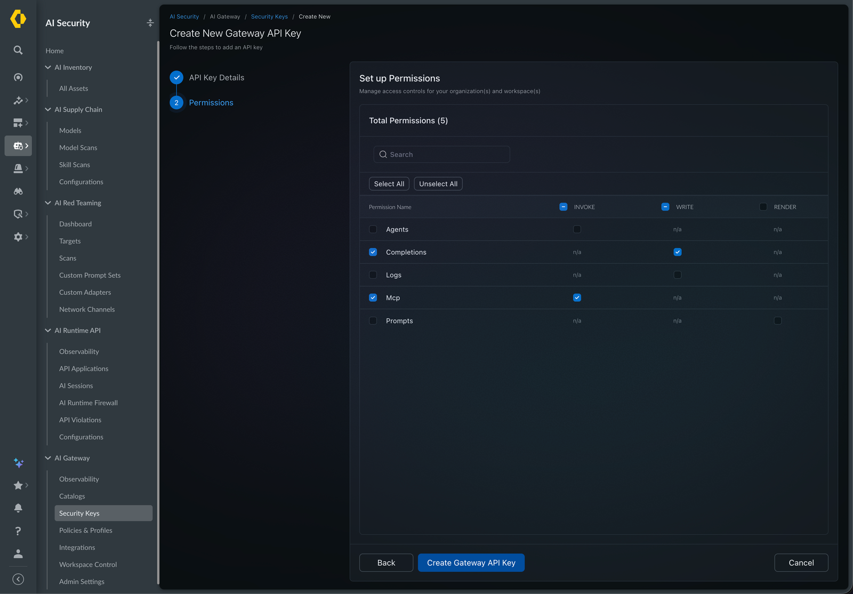Open Catalogs under AI Gateway
This screenshot has width=853, height=594.
click(x=72, y=496)
